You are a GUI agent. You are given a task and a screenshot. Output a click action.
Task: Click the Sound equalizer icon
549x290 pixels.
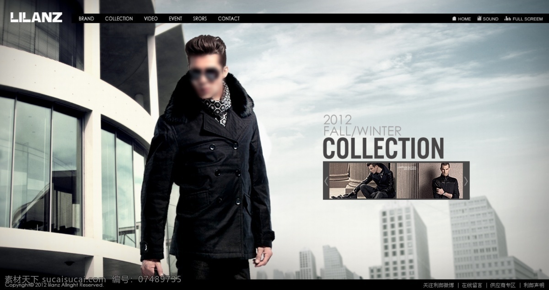(479, 19)
